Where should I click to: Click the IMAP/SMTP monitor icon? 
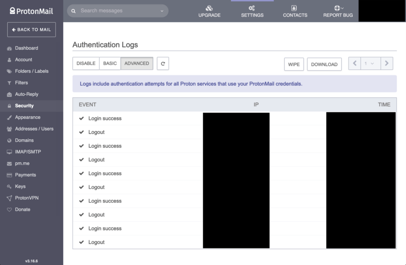click(x=9, y=152)
